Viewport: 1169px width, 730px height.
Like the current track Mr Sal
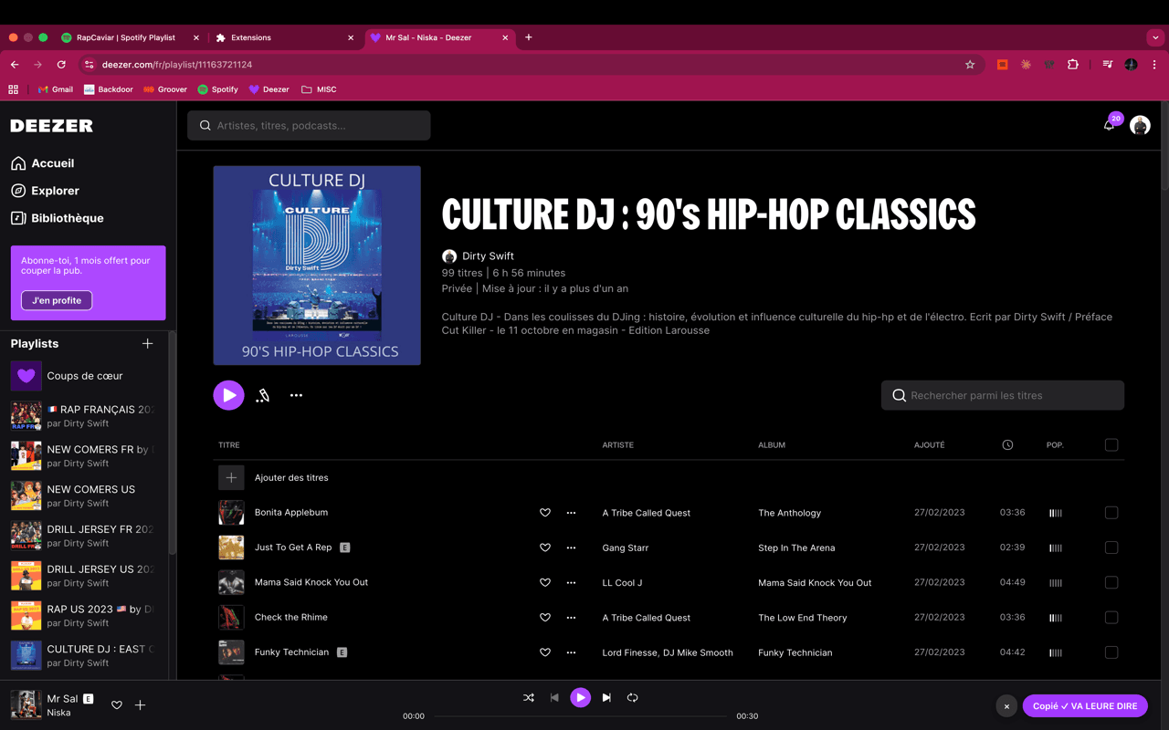pyautogui.click(x=117, y=705)
